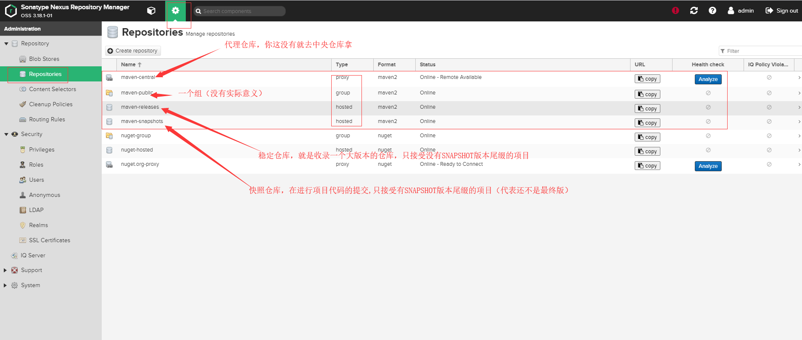Open Privileges under Security

click(42, 149)
